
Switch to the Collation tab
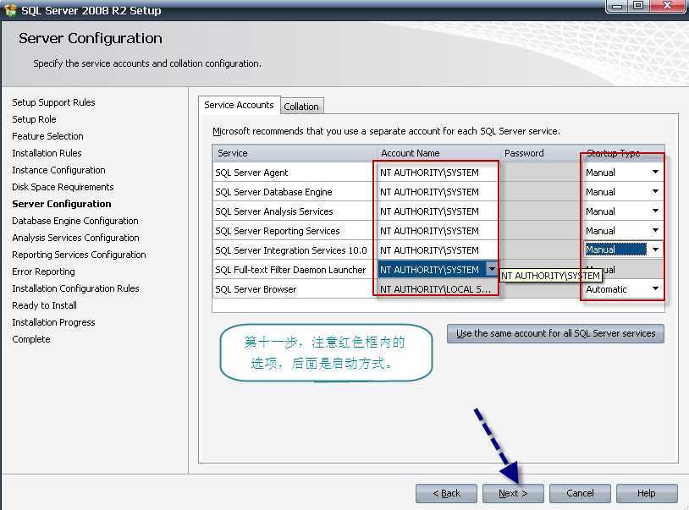coord(301,107)
